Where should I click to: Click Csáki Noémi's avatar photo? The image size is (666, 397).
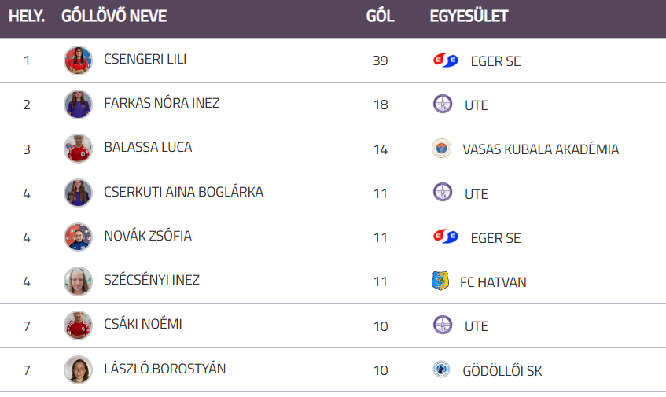[x=78, y=325]
